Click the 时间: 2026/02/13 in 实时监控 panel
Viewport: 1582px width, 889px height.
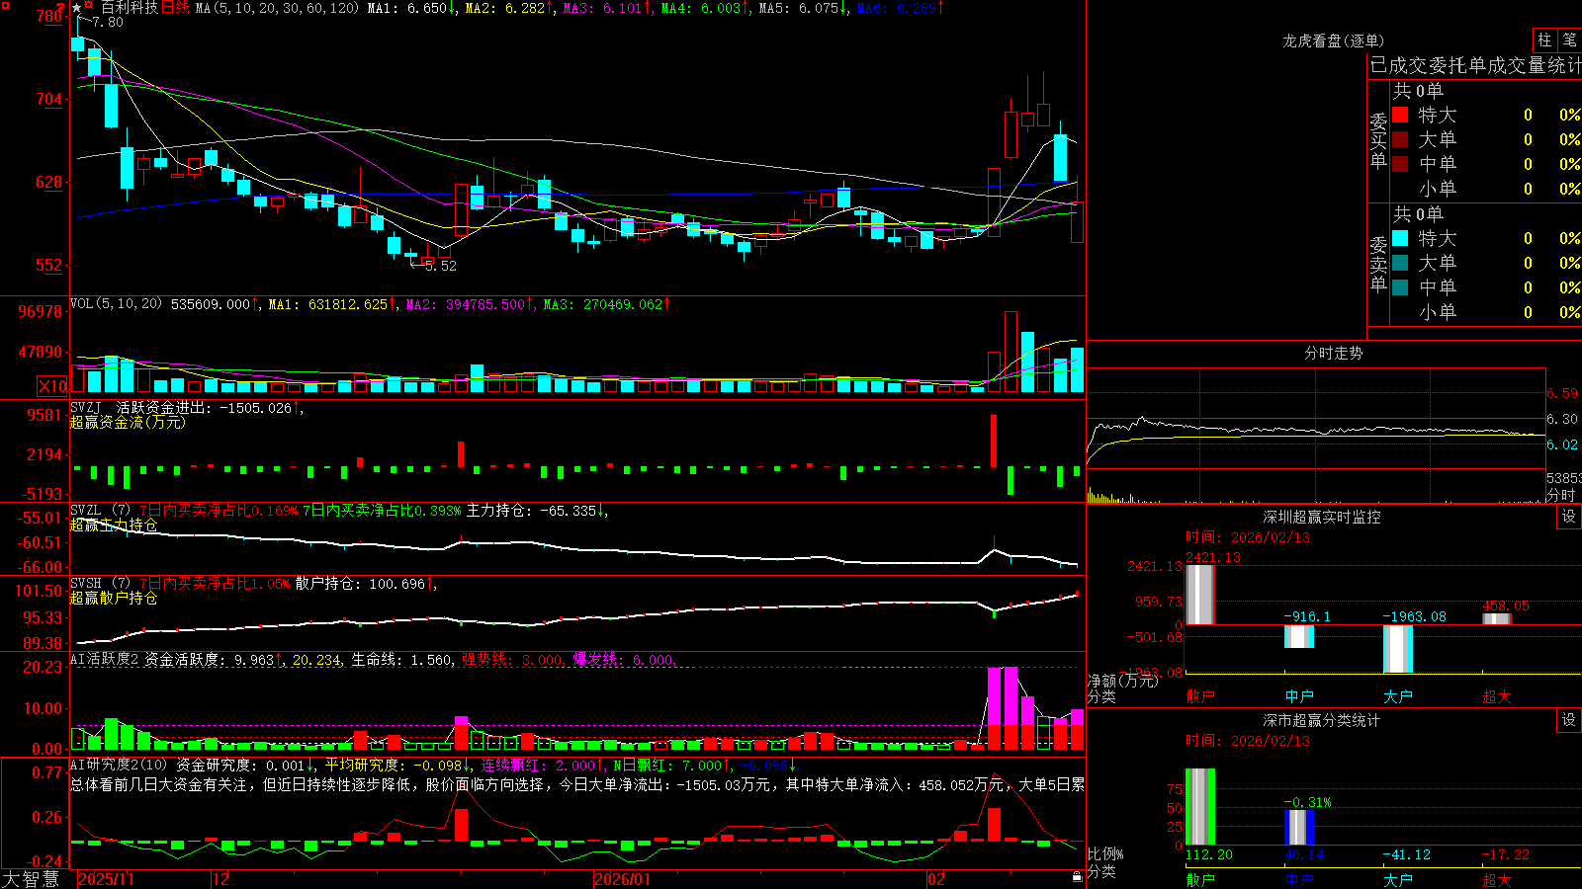(x=1248, y=537)
